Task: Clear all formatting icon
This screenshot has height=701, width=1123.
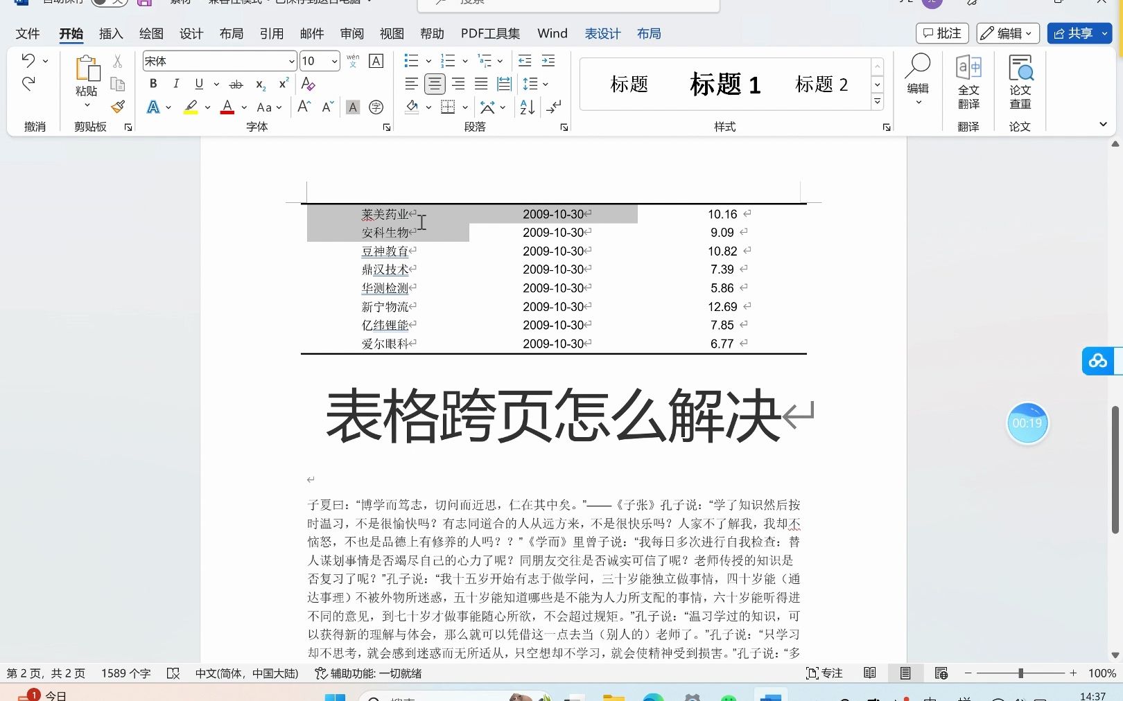Action: tap(308, 84)
